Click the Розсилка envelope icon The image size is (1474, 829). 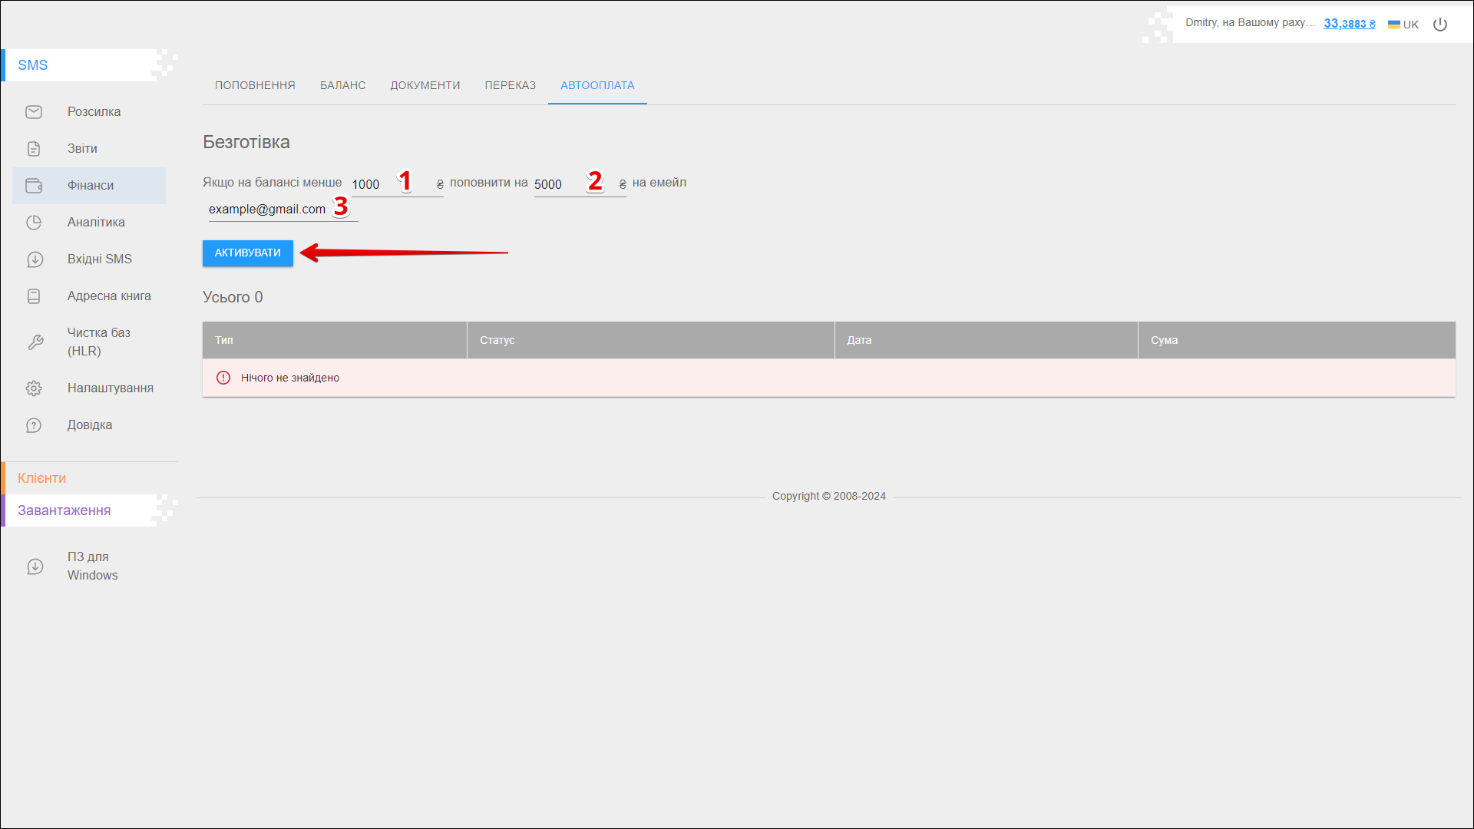[34, 112]
